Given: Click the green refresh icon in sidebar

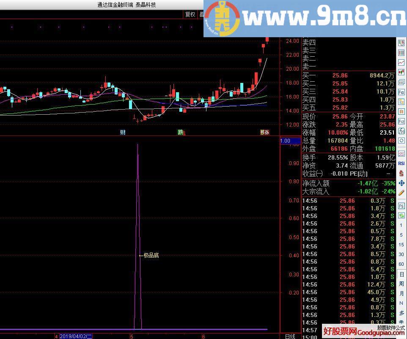Looking at the screenshot, I should 401,215.
